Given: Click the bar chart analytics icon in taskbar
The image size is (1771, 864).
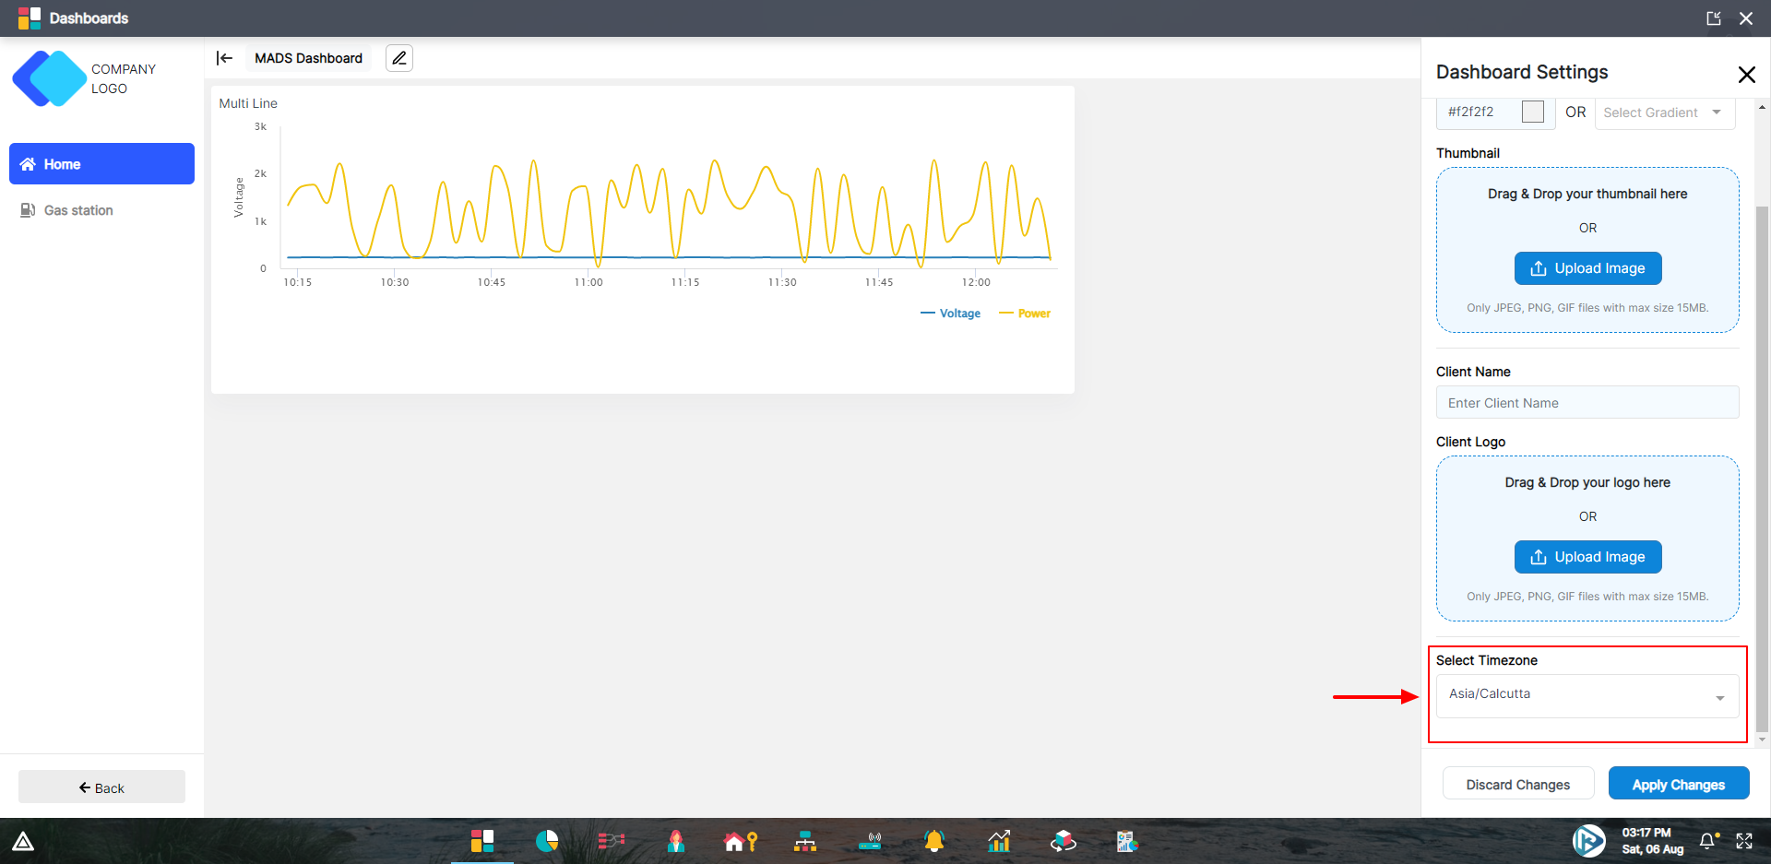Looking at the screenshot, I should pos(999,841).
